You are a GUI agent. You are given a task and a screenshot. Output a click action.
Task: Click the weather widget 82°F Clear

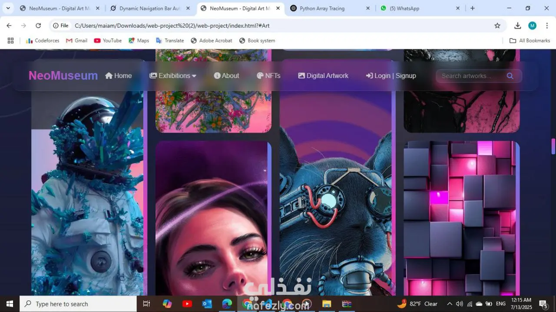tap(417, 304)
